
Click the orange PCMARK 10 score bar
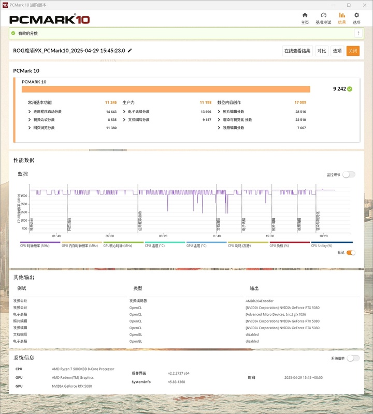click(x=166, y=89)
